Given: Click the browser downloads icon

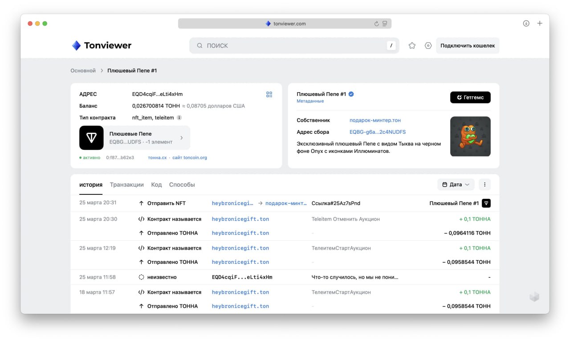Looking at the screenshot, I should 526,24.
